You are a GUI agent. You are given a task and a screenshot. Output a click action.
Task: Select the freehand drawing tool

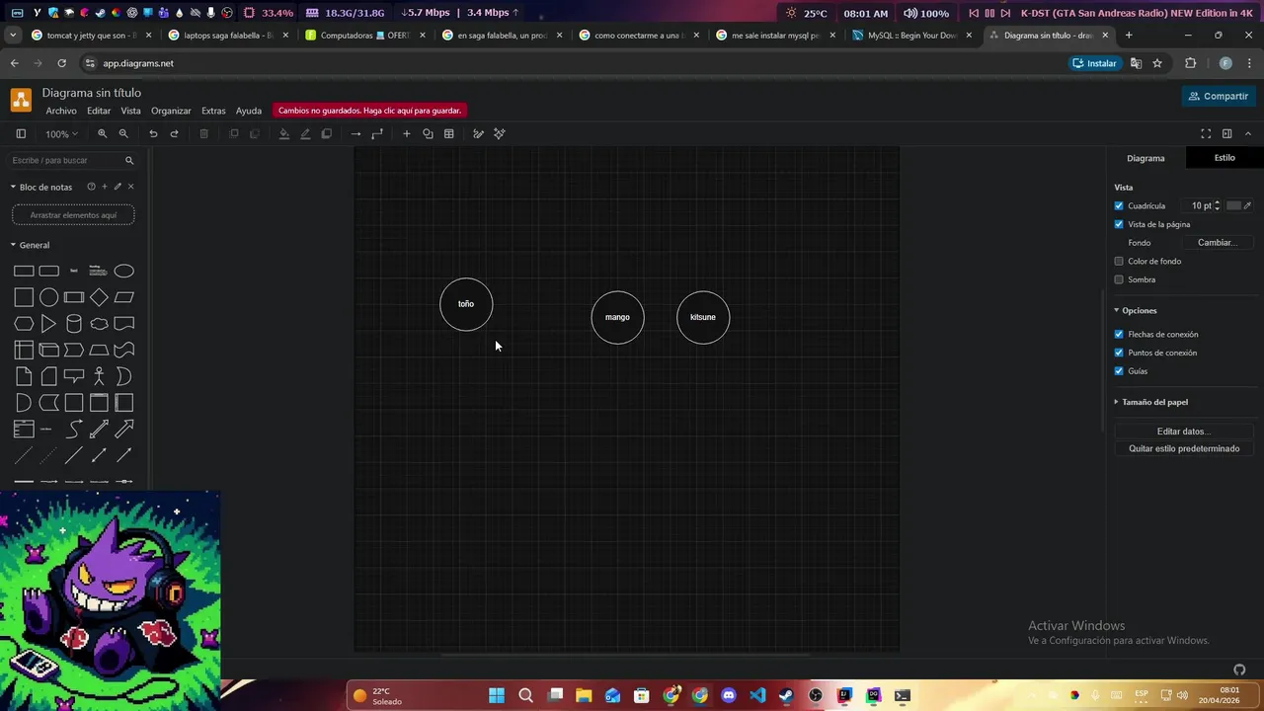478,134
